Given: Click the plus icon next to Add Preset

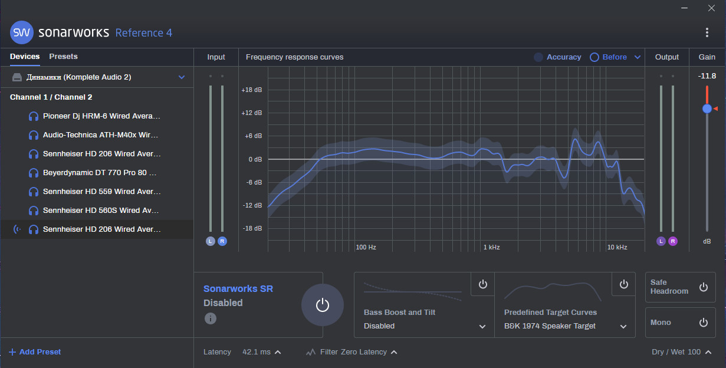Looking at the screenshot, I should click(x=12, y=352).
